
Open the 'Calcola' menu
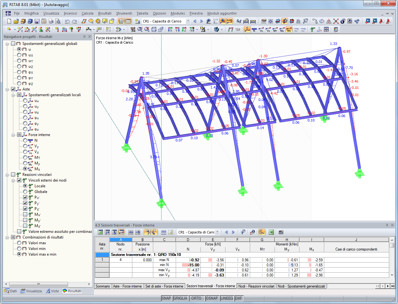[x=87, y=13]
